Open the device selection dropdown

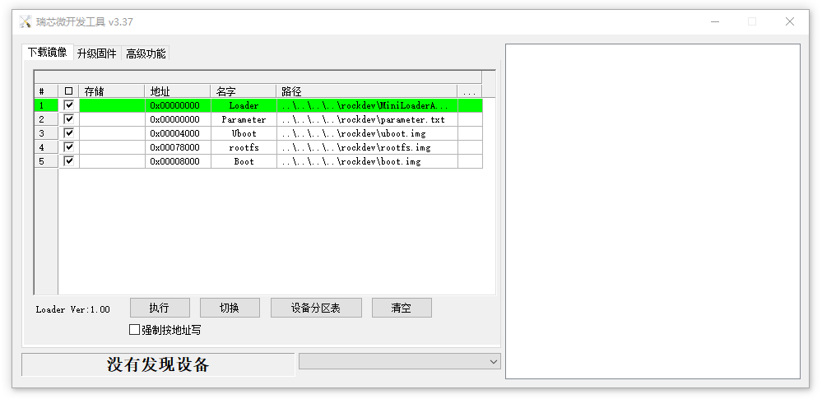(x=399, y=361)
